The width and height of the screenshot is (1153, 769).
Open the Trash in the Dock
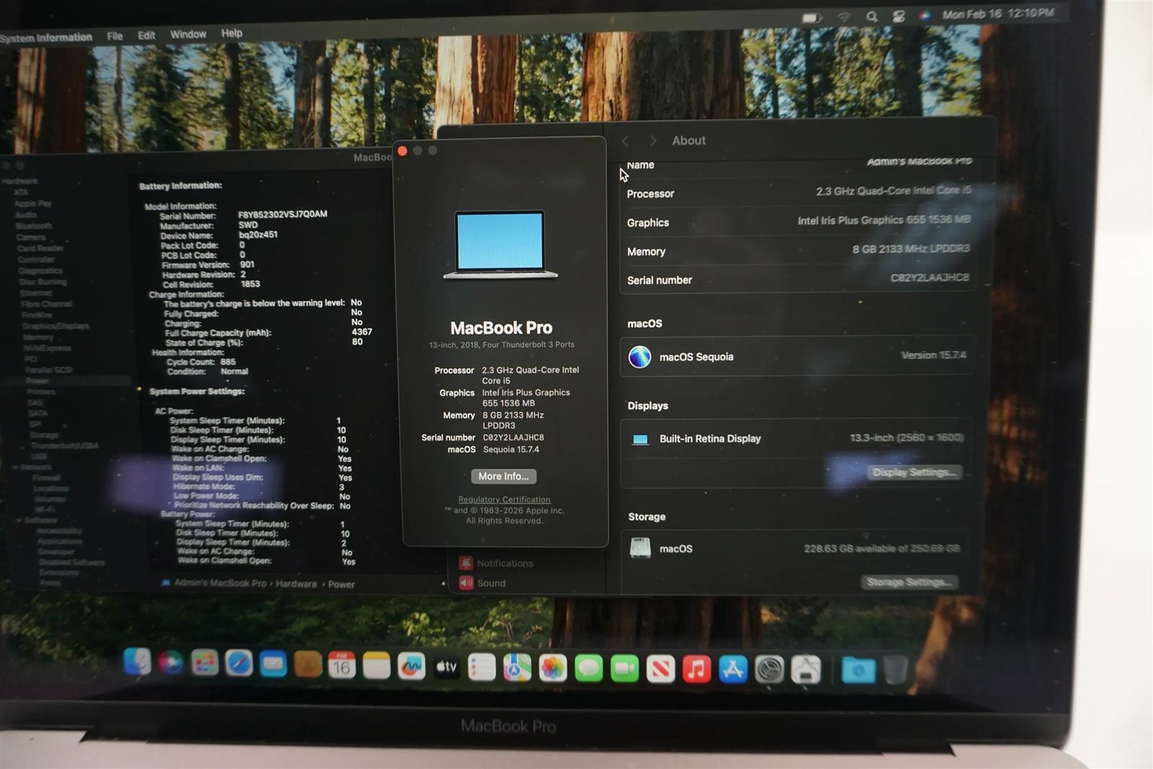point(895,670)
